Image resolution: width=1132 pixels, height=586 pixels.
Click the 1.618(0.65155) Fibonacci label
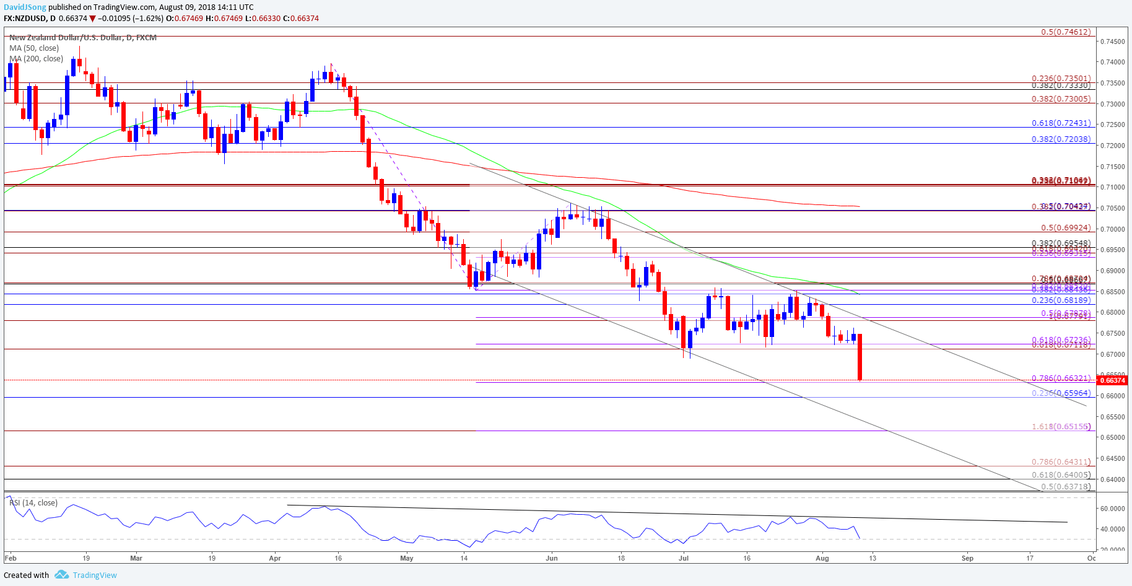(1061, 426)
